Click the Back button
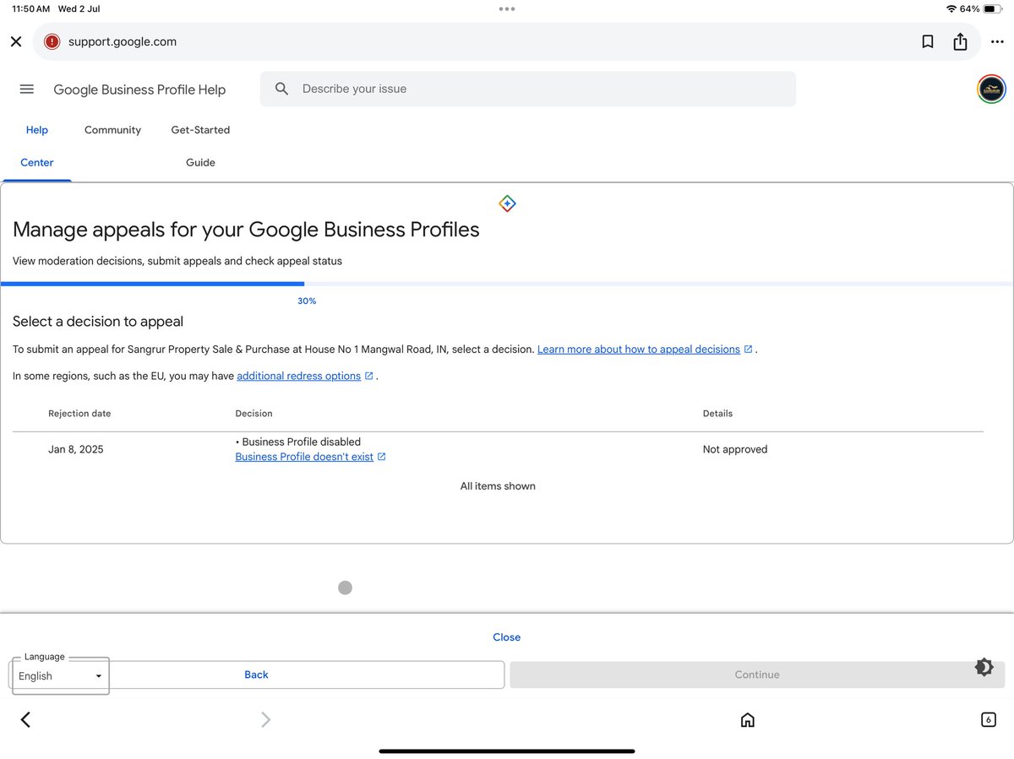Screen dimensions: 1014x759 [x=256, y=675]
